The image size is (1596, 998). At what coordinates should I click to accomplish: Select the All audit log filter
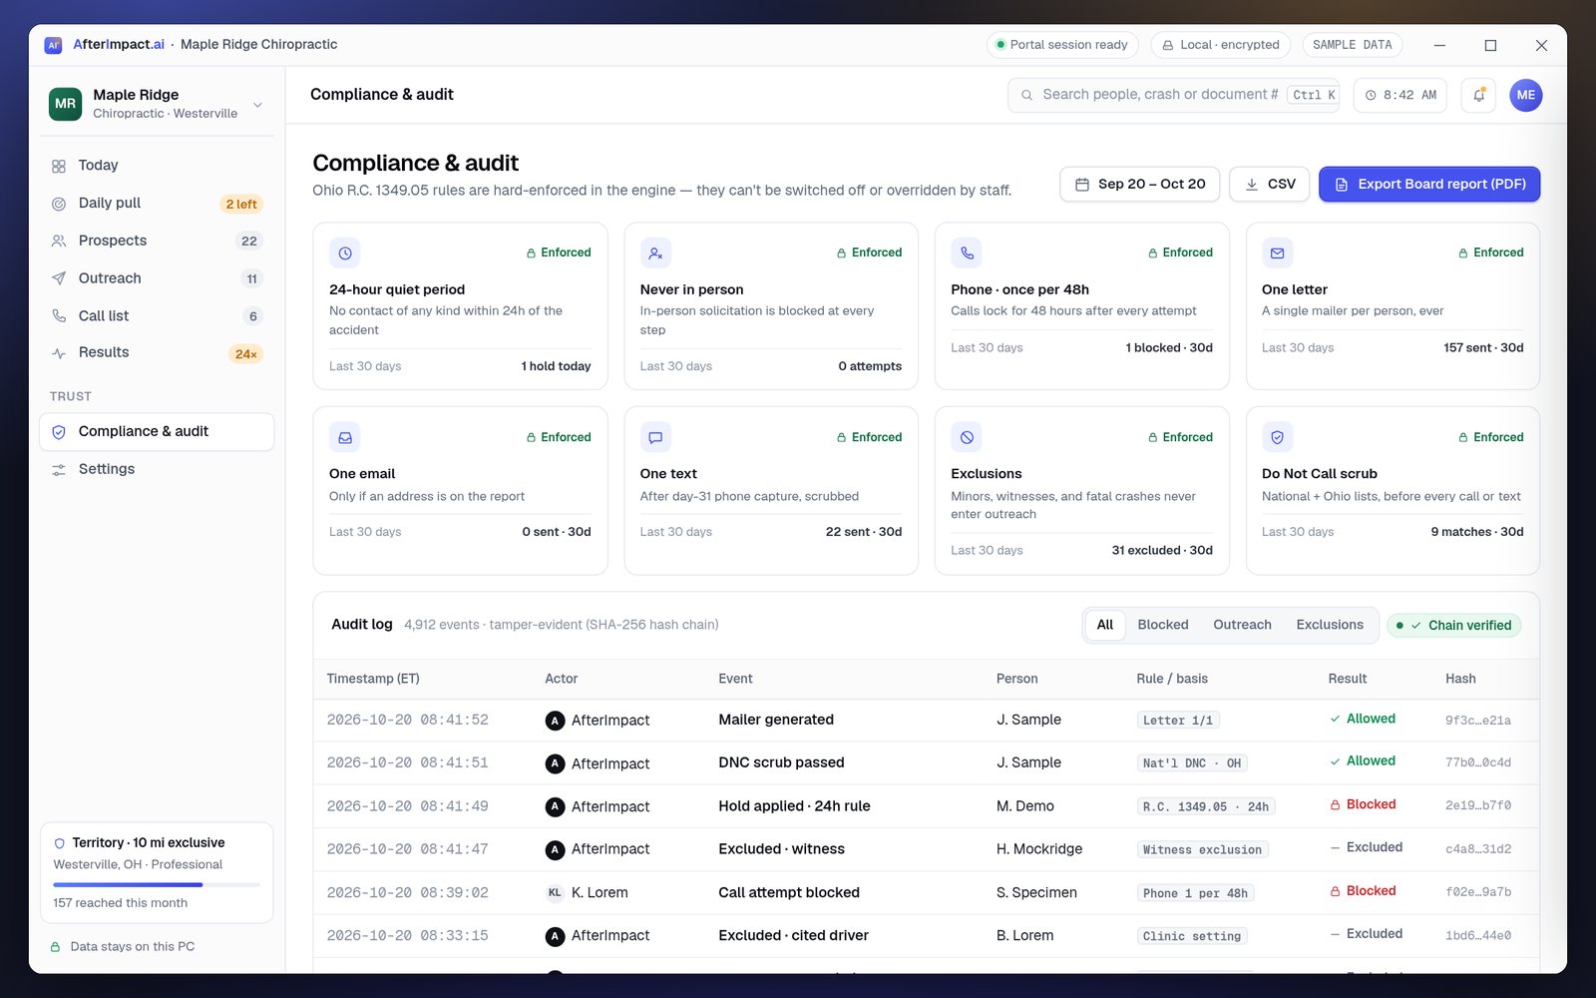pos(1104,625)
